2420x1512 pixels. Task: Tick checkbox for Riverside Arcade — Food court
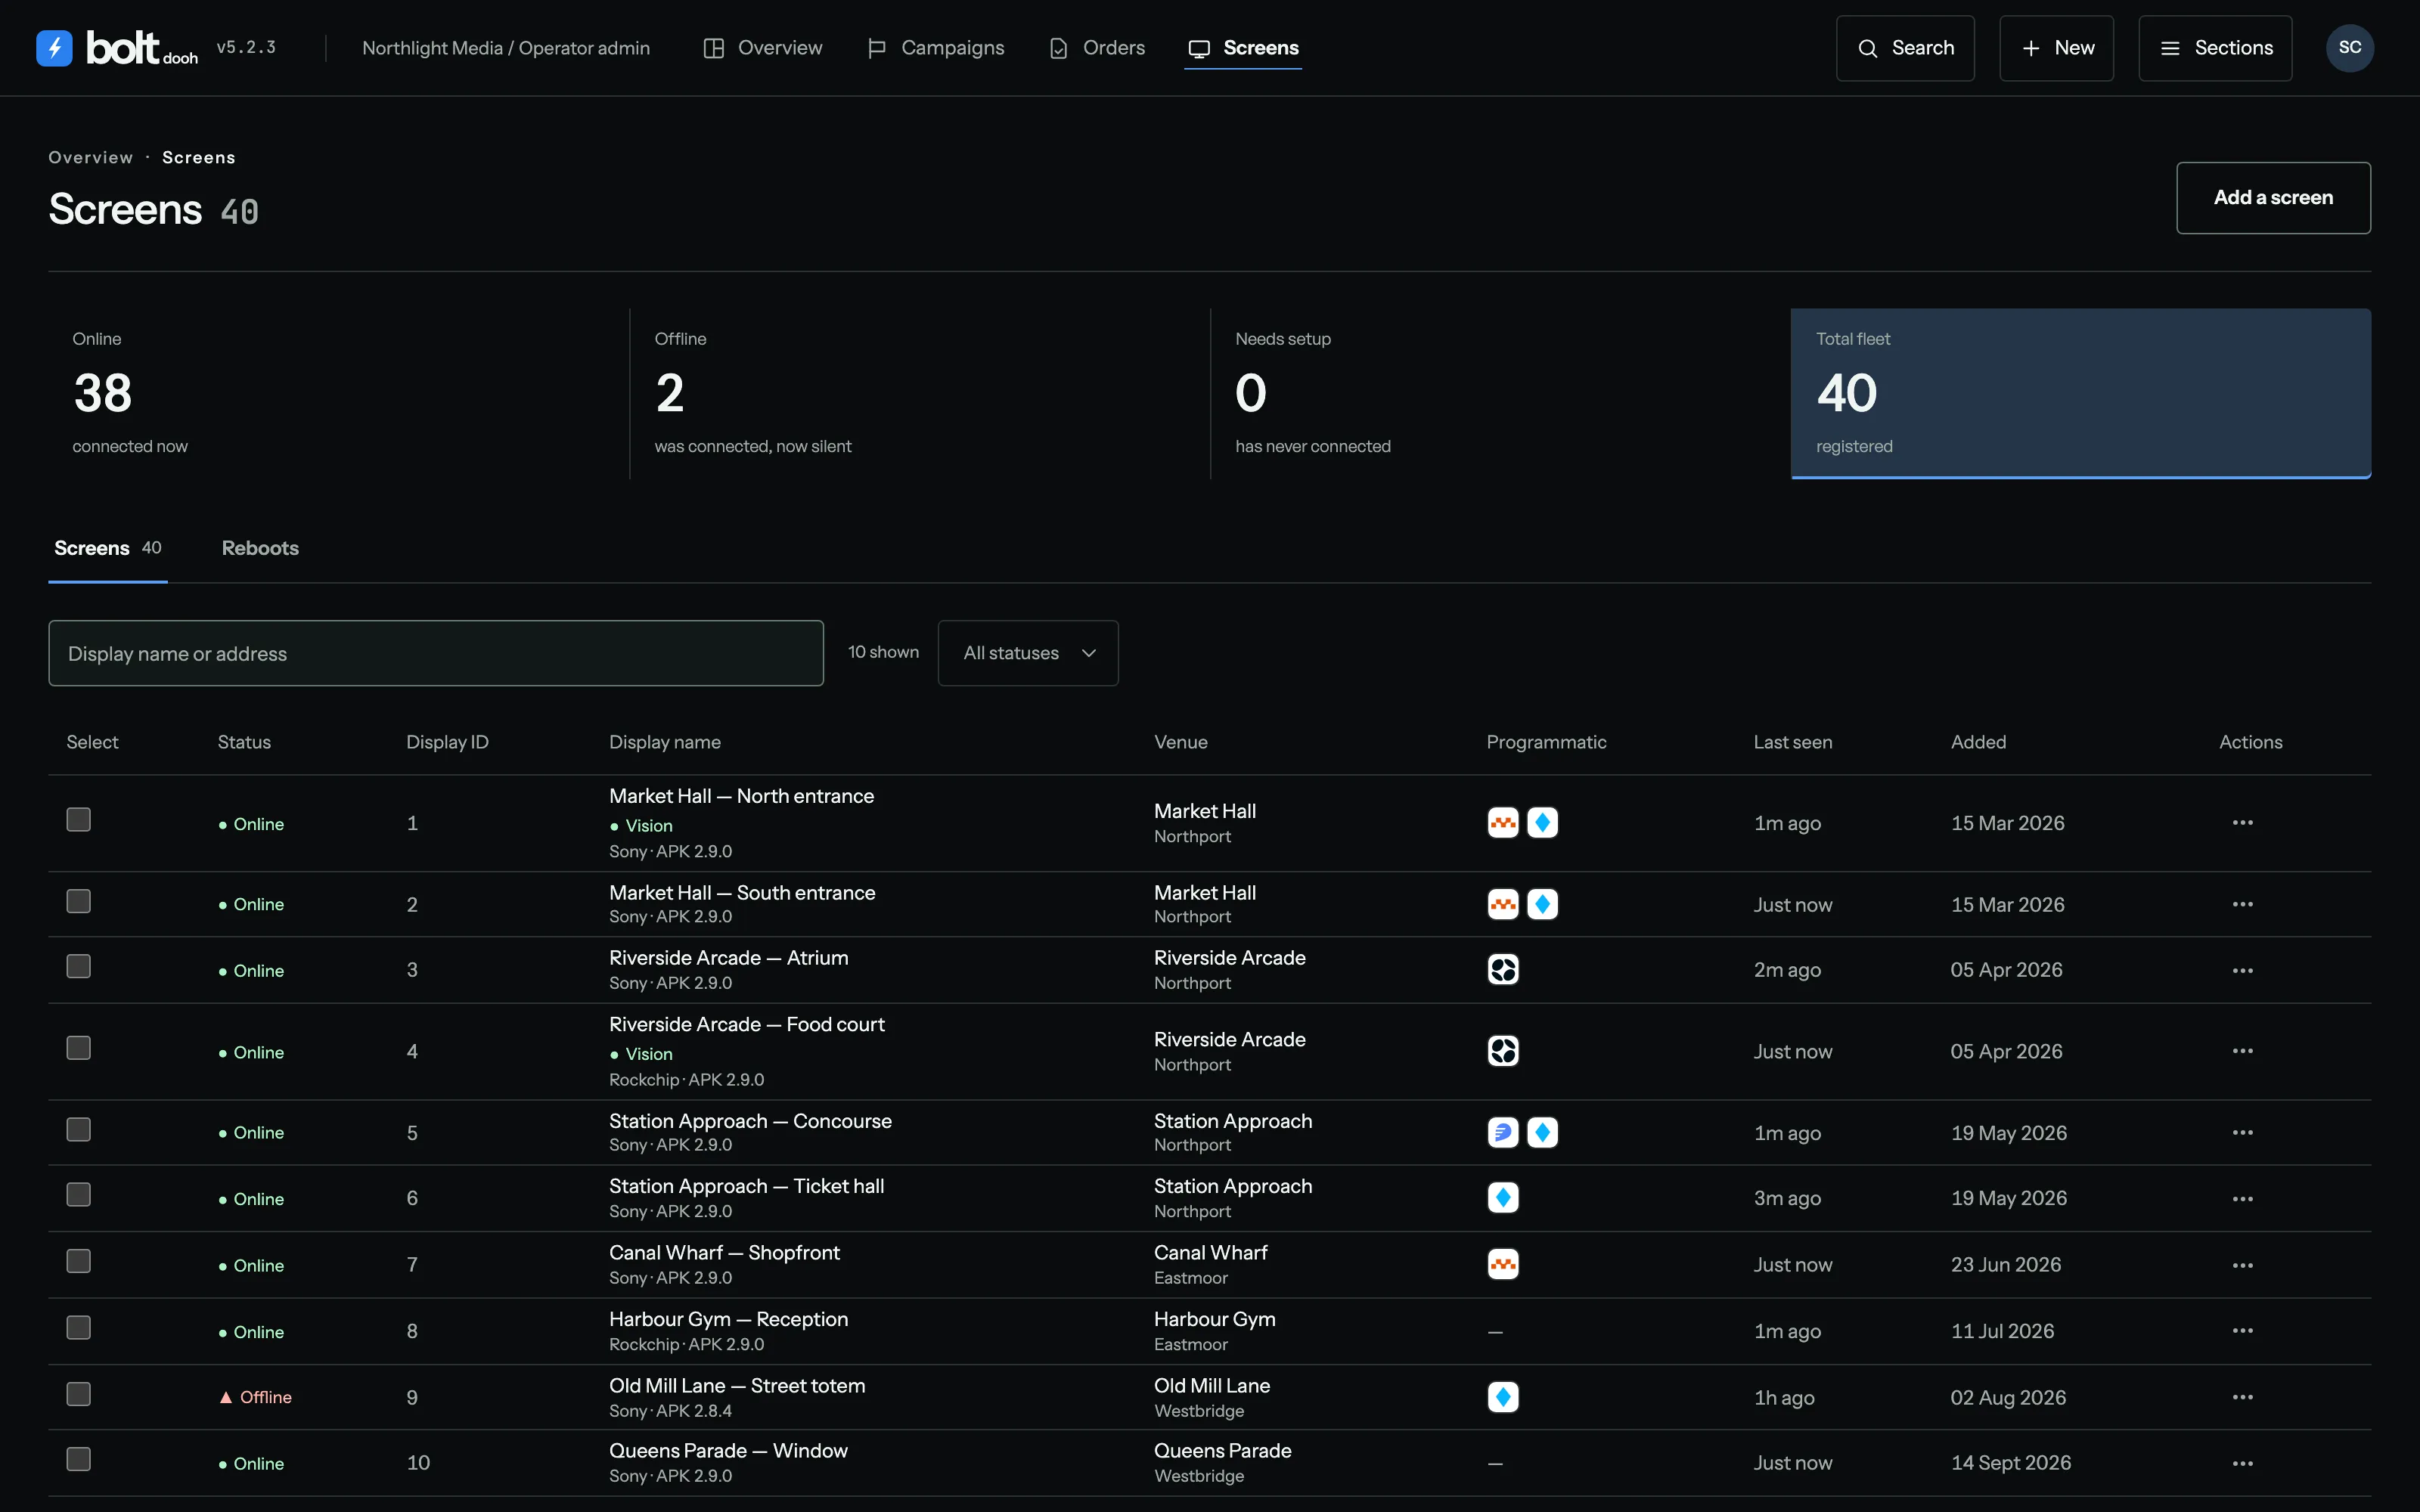pyautogui.click(x=78, y=1048)
